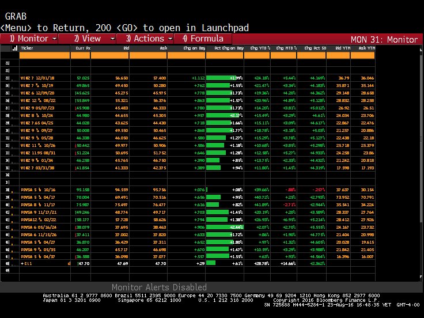Viewport: 424px width, 318px height.
Task: Click the green percent bar for PDVSA 6 05/16/24
Action: (225, 227)
